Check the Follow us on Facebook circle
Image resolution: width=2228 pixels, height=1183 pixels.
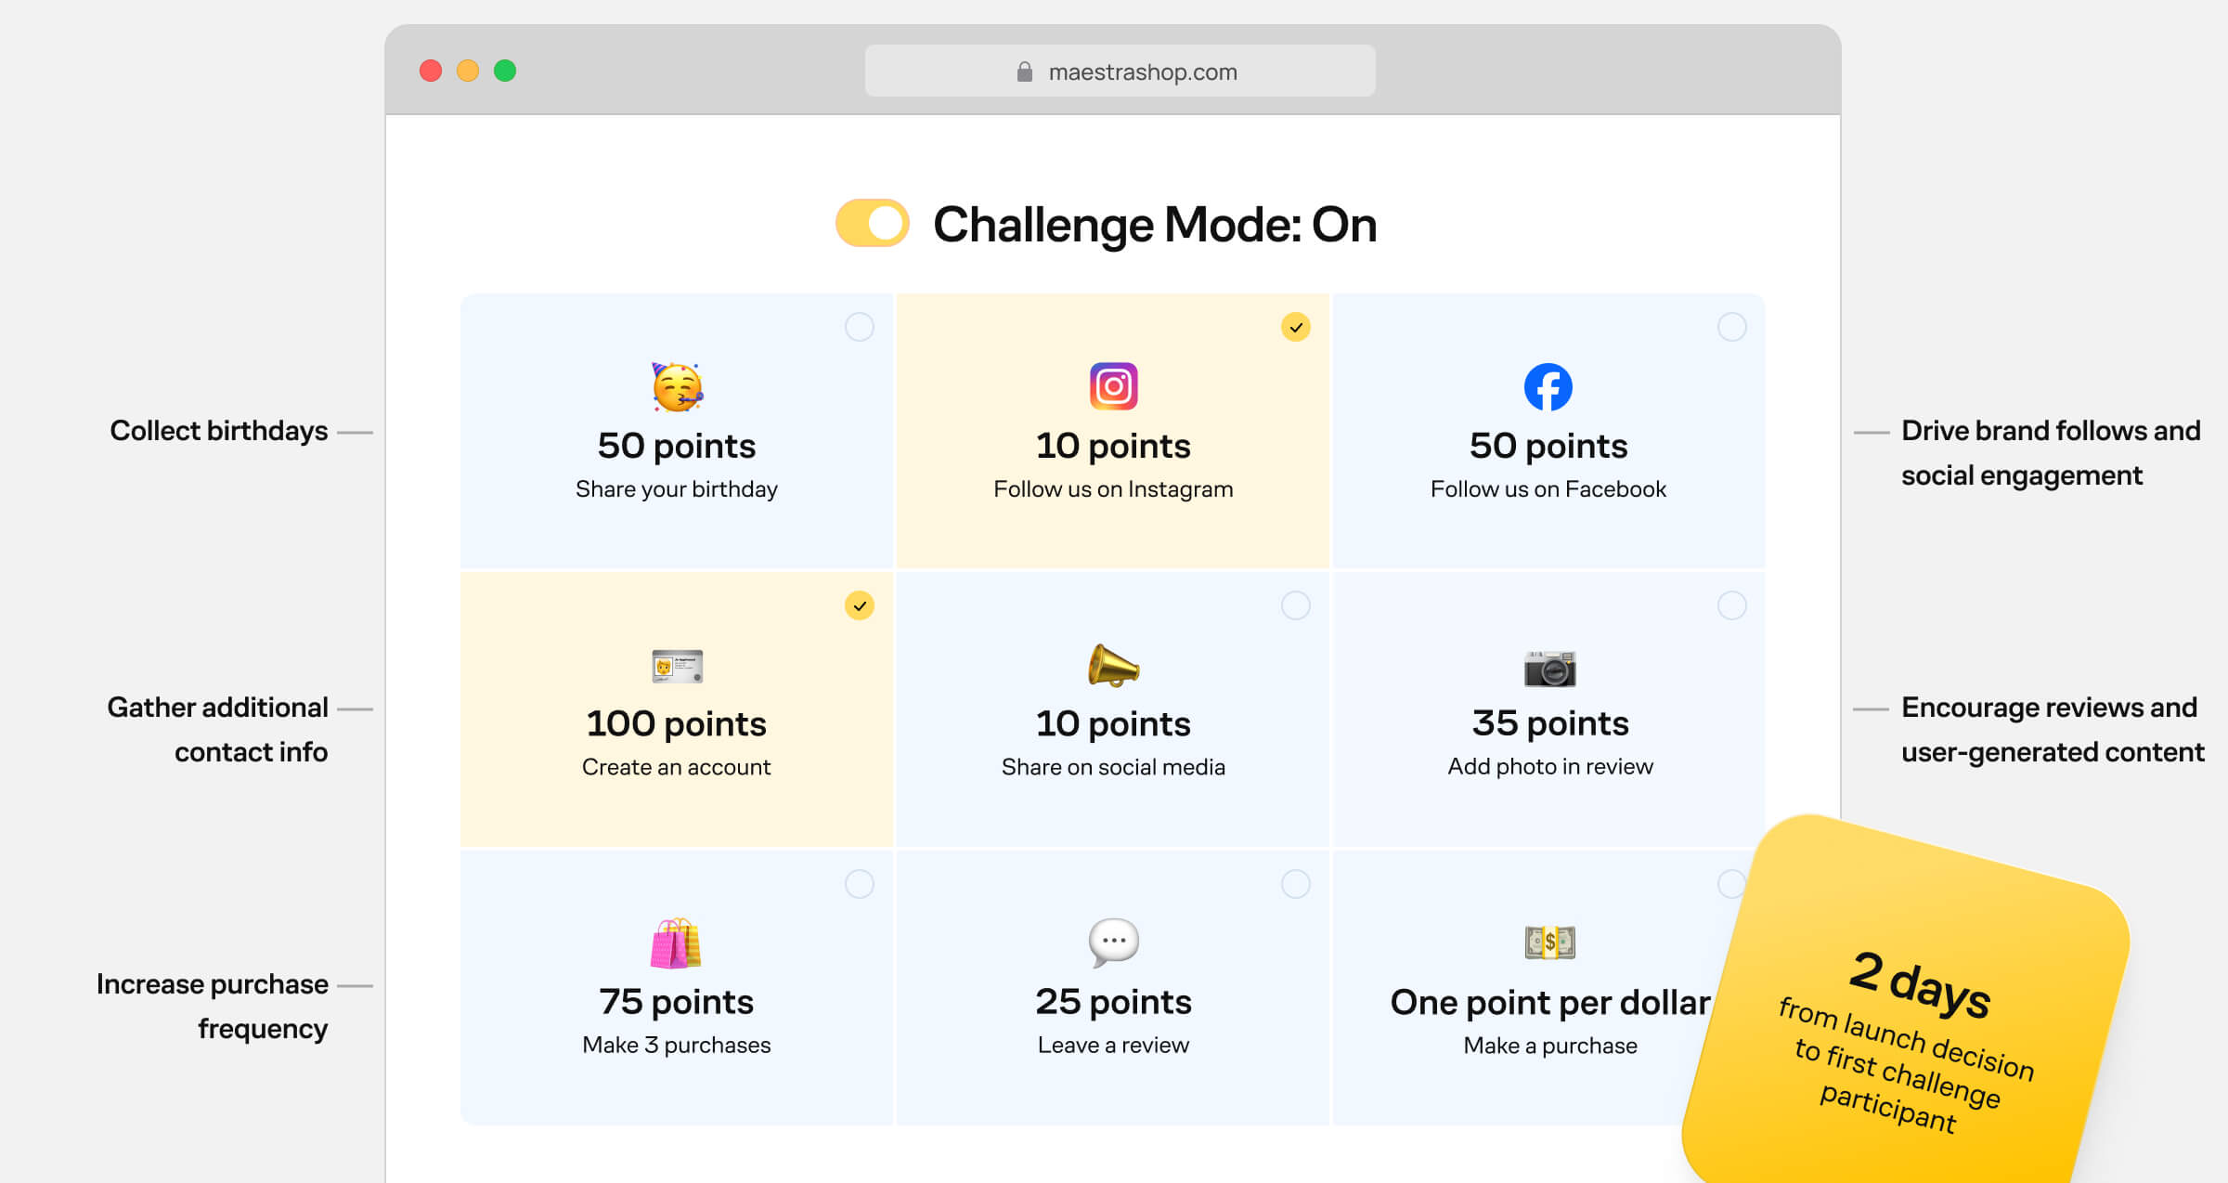point(1731,327)
